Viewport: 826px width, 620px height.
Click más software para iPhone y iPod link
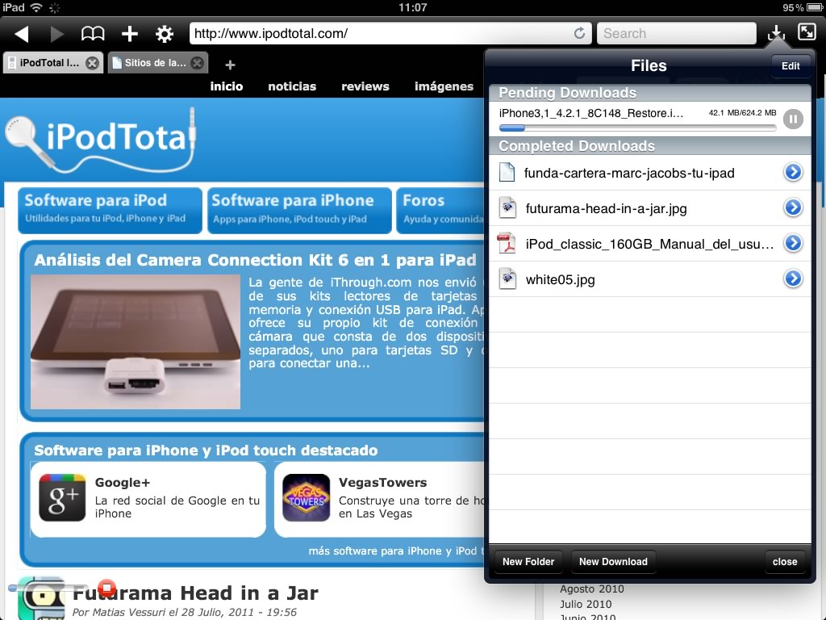coord(395,551)
